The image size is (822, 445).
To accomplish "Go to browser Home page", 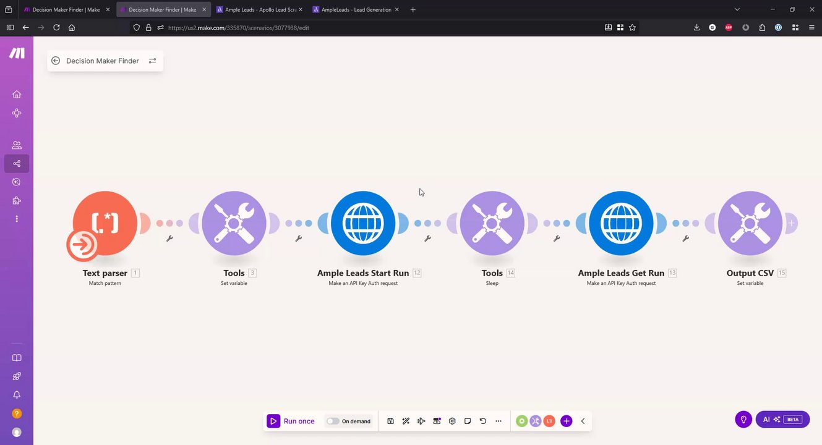I will (x=72, y=27).
